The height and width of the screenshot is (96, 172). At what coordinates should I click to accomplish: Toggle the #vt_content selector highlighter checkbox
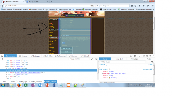110,69
